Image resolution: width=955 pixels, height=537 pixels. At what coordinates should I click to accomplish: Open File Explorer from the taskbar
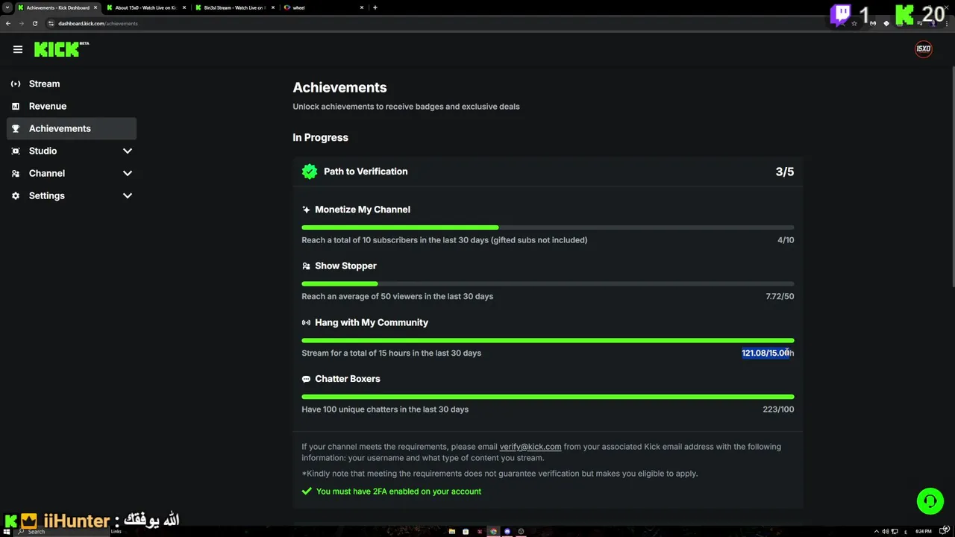pos(451,532)
